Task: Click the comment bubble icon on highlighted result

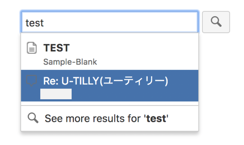Action: pos(31,81)
